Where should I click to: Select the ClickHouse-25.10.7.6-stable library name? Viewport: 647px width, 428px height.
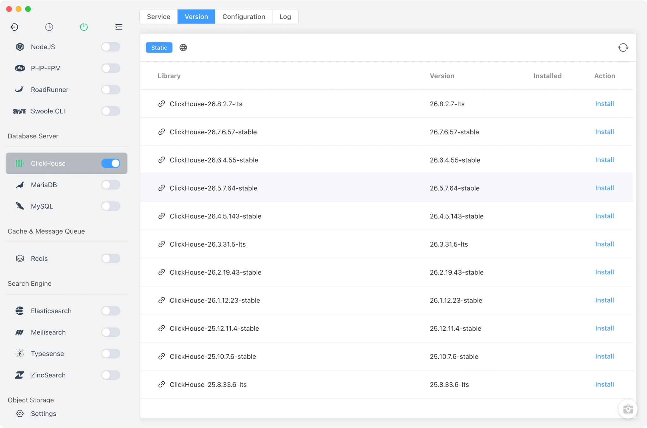213,357
